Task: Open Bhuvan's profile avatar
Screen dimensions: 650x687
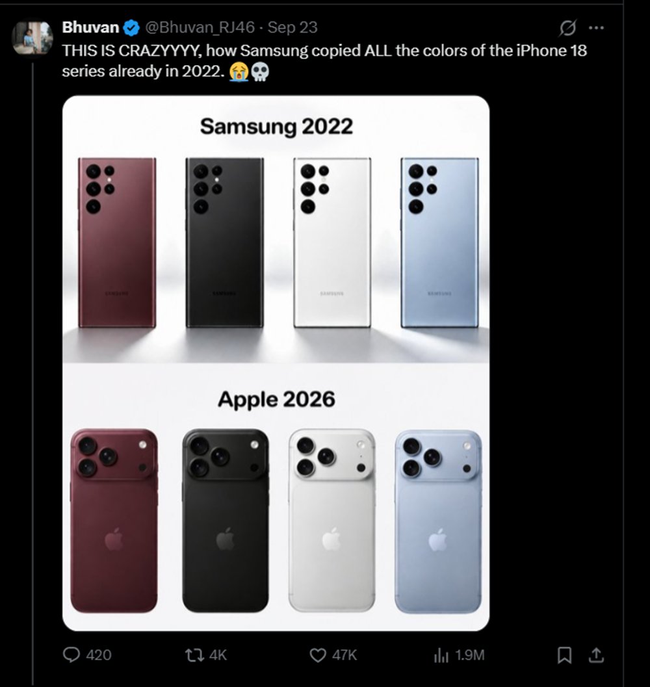Action: 32,38
